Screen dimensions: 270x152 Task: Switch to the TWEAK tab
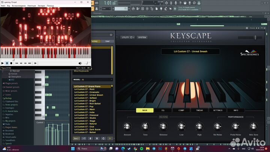click(199, 110)
